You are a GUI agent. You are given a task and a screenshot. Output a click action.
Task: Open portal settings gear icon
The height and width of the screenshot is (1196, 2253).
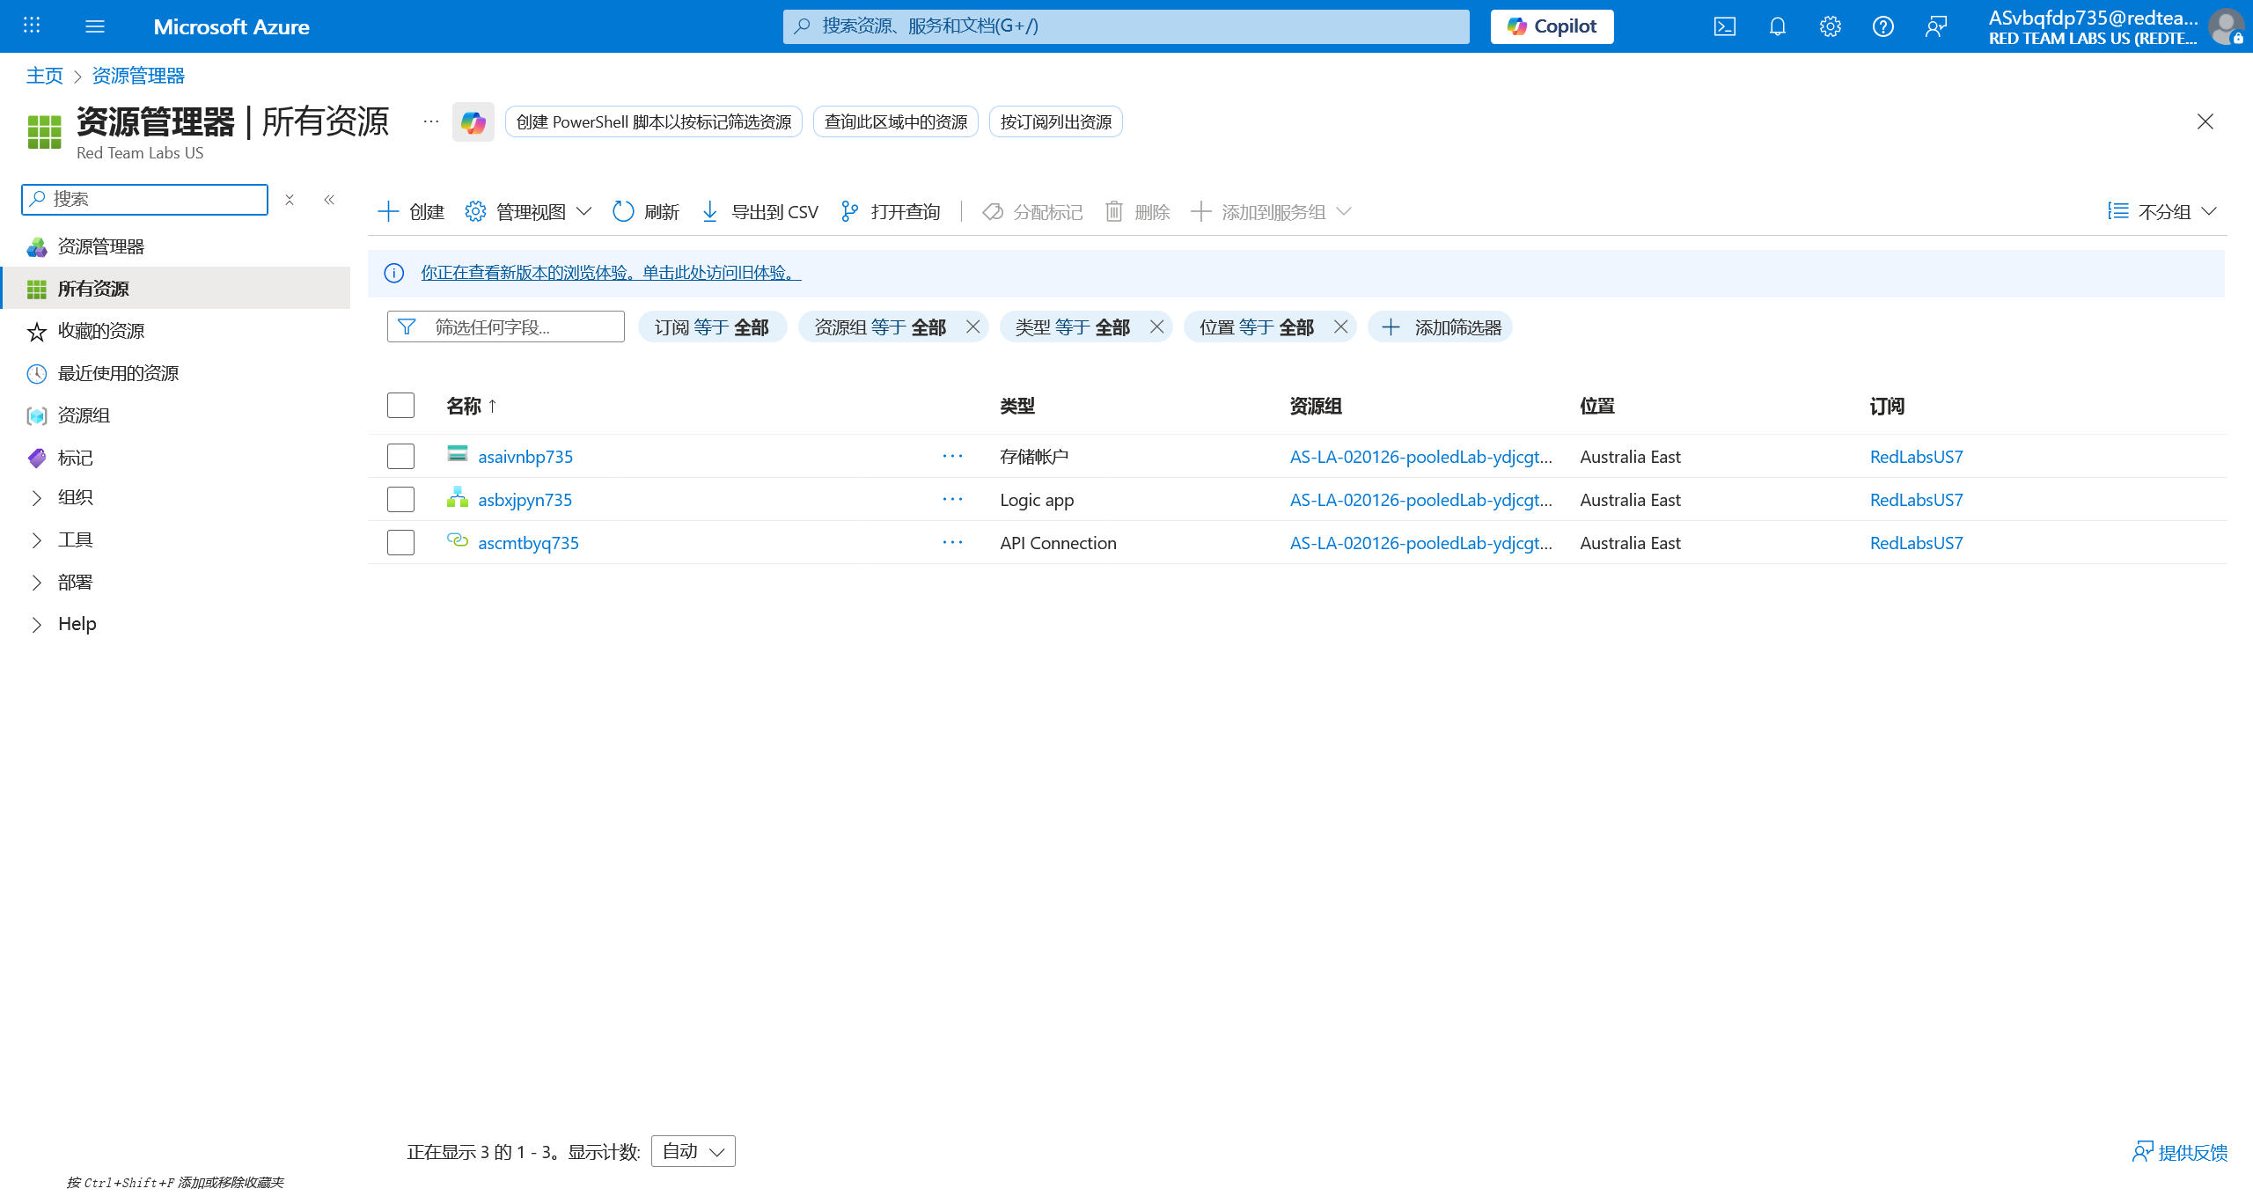[x=1830, y=26]
